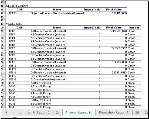The width and height of the screenshot is (149, 119).
Task: Open the Population Report 1 sheet tab
Action: coord(114,112)
